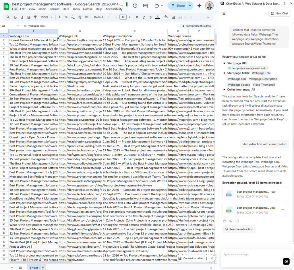This screenshot has width=294, height=270.
Task: Add a new sheet plus icon
Action: coord(12,268)
